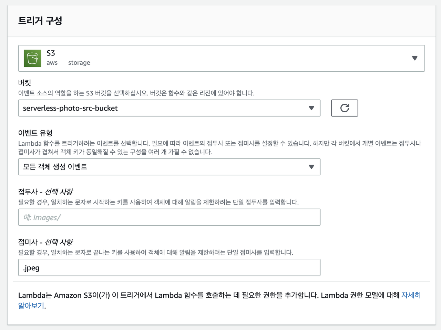The image size is (441, 330).
Task: Click the description starting 'Lambda 함수를 트리거하려는'
Action: click(x=220, y=147)
